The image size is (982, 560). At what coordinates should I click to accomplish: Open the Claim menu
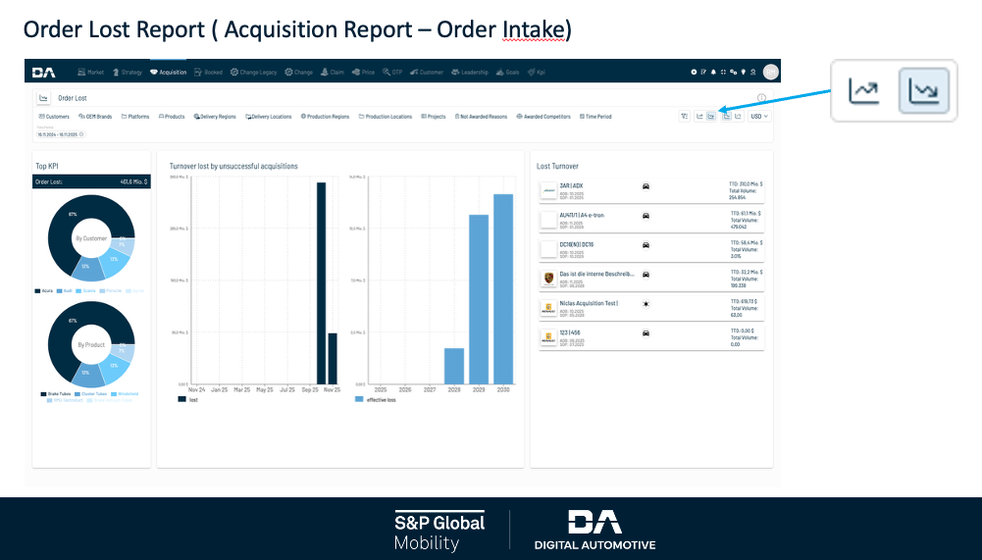pos(333,72)
